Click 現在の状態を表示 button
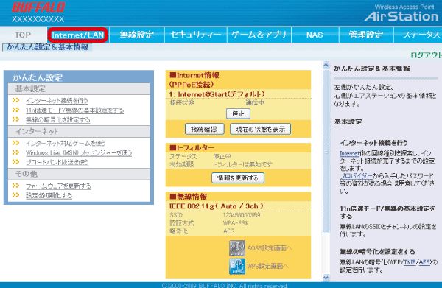This screenshot has height=288, width=442. point(261,130)
